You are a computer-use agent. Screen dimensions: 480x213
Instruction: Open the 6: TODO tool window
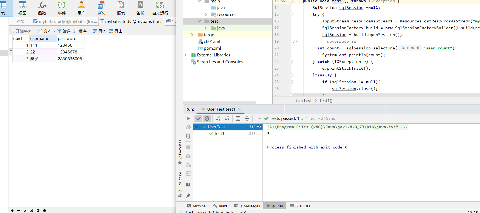click(x=300, y=206)
